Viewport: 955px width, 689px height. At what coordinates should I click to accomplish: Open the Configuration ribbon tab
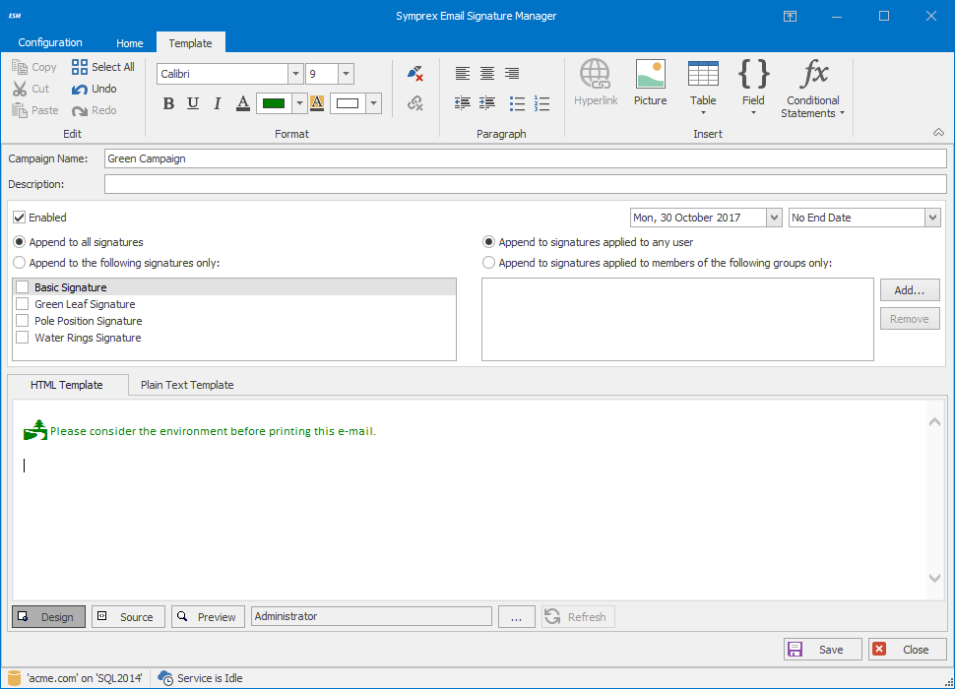pyautogui.click(x=50, y=42)
